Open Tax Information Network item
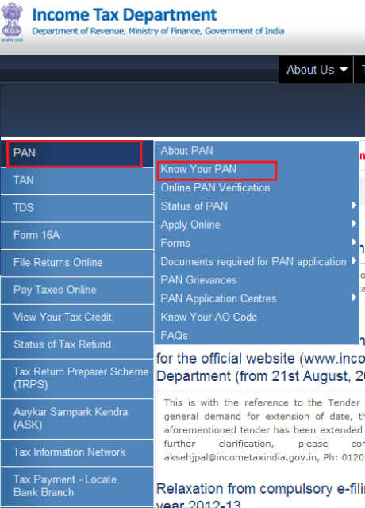The height and width of the screenshot is (508, 365). [77, 452]
